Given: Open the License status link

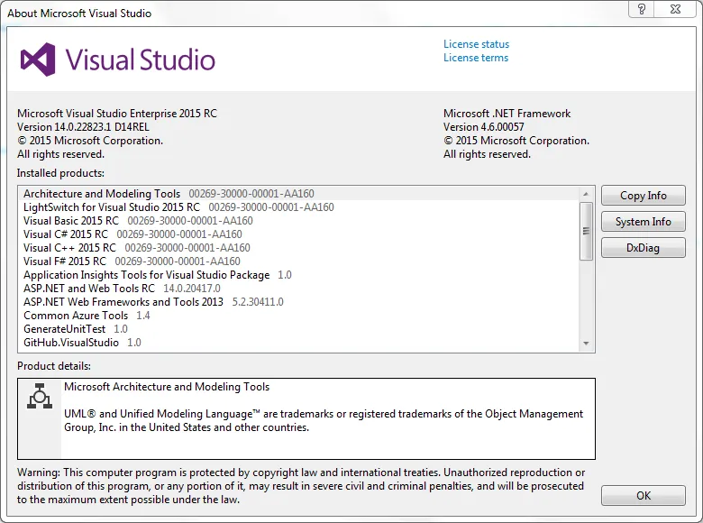Looking at the screenshot, I should point(476,44).
